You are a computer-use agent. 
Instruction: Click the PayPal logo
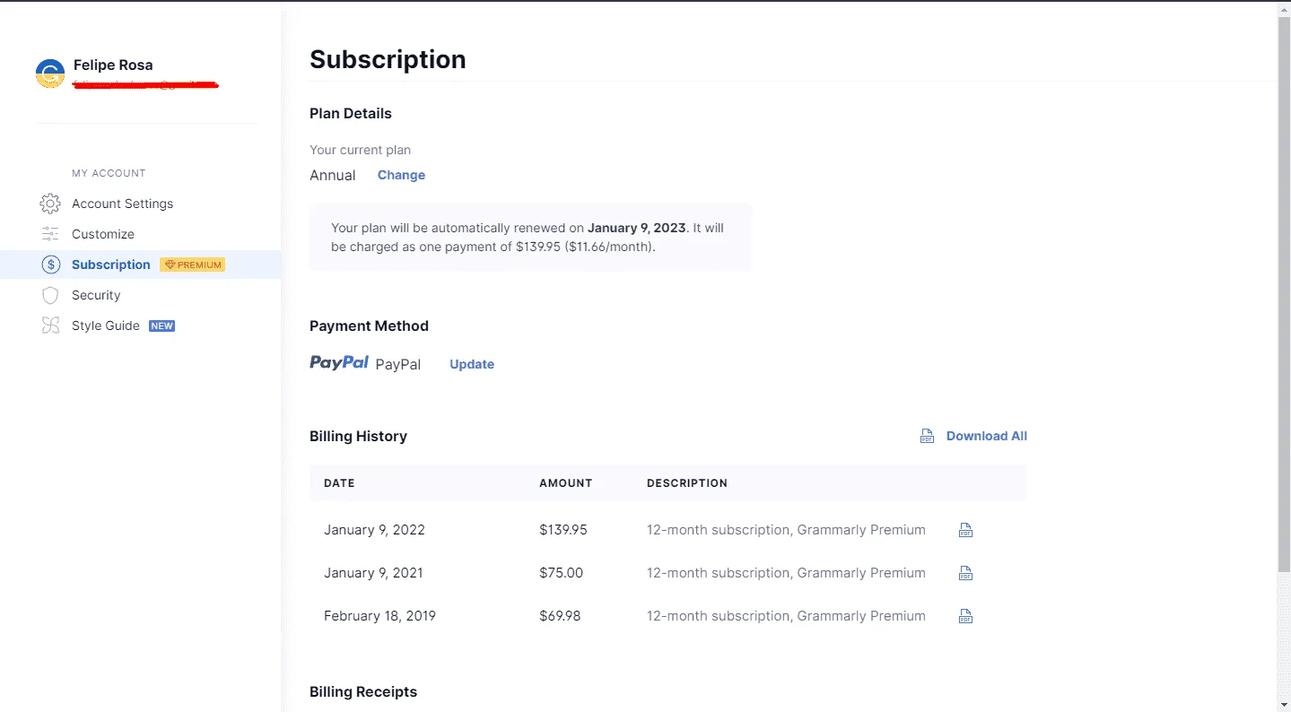(339, 363)
